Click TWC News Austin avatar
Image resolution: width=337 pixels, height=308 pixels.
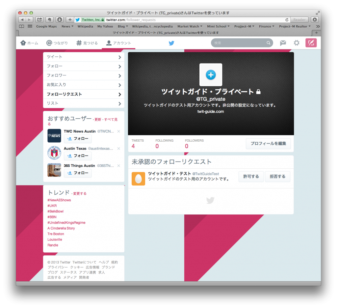pos(54,136)
